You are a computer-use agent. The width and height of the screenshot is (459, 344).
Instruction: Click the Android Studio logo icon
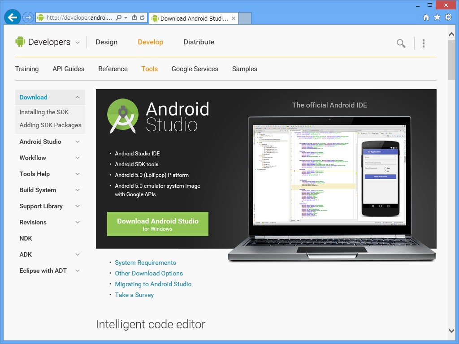tap(123, 116)
